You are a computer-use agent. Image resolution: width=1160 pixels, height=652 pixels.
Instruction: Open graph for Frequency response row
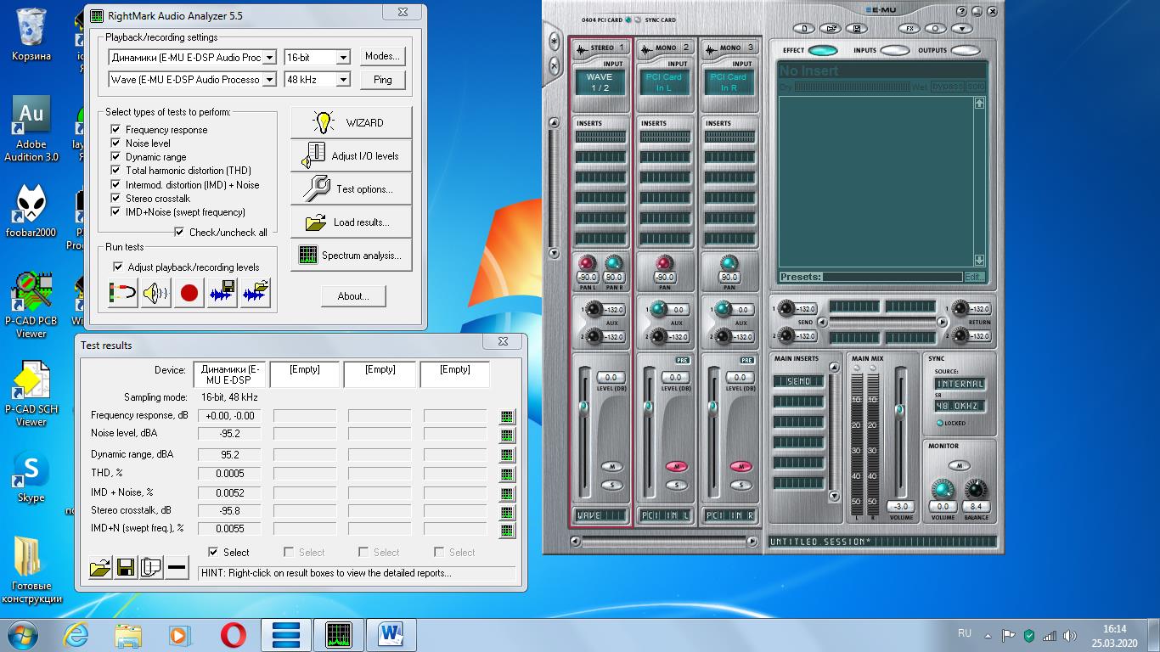pos(507,416)
